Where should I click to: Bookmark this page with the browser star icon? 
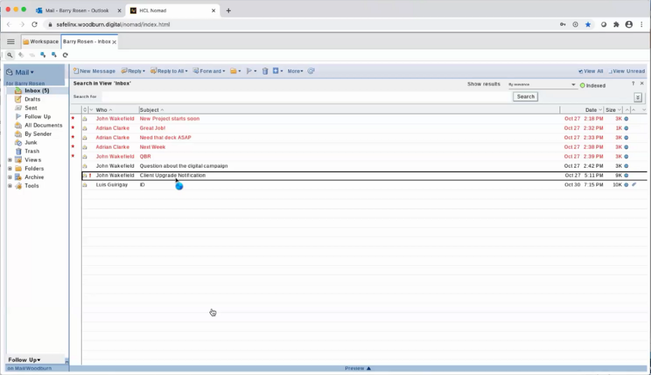(x=588, y=24)
